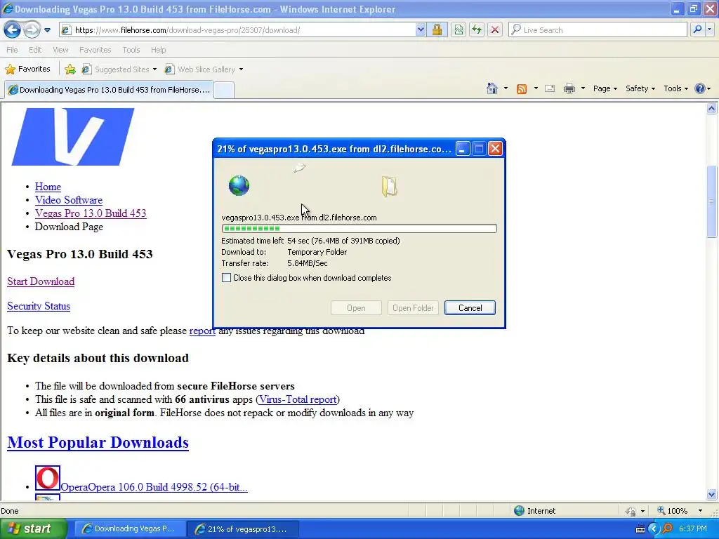Expand the address bar history dropdown
719x539 pixels.
coord(421,30)
